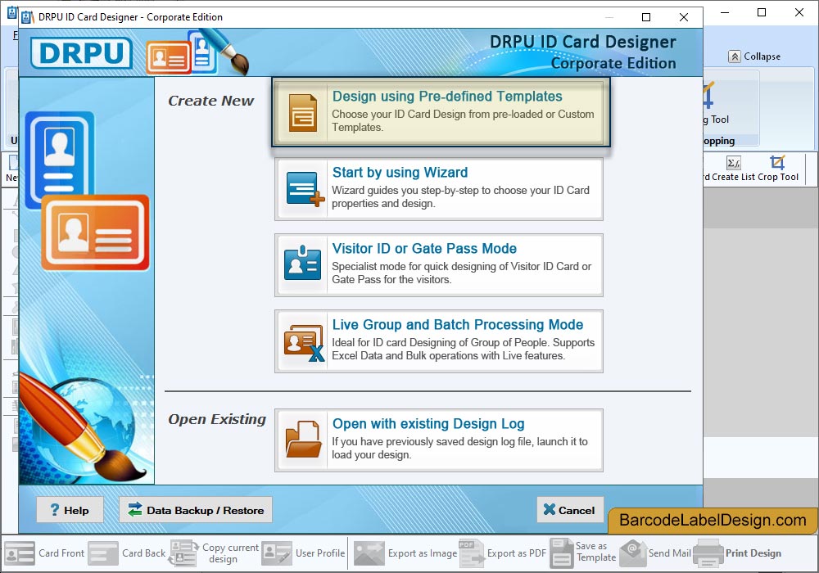Click the Data Backup arrows icon
This screenshot has width=819, height=573.
[135, 509]
